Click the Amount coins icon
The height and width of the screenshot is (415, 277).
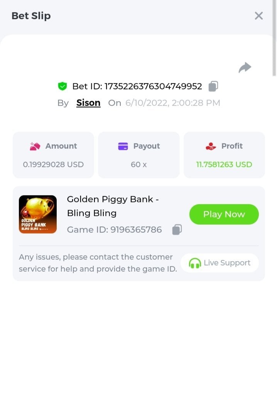click(35, 146)
